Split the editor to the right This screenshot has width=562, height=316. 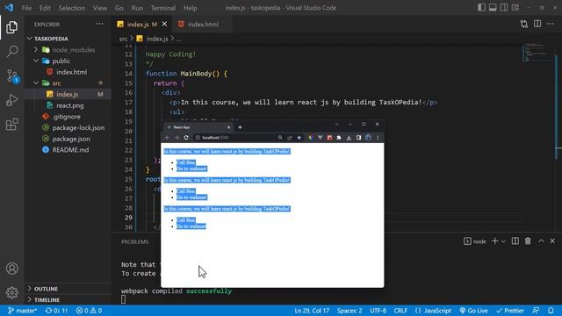click(x=537, y=24)
